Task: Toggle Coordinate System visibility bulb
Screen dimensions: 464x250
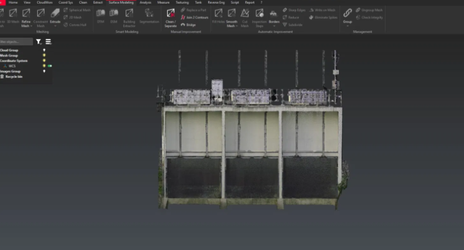Action: (x=44, y=60)
